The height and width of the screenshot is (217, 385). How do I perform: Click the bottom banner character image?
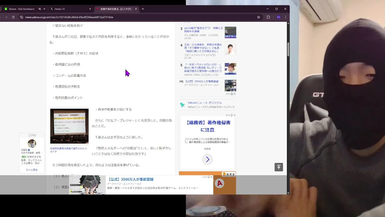pos(87,185)
